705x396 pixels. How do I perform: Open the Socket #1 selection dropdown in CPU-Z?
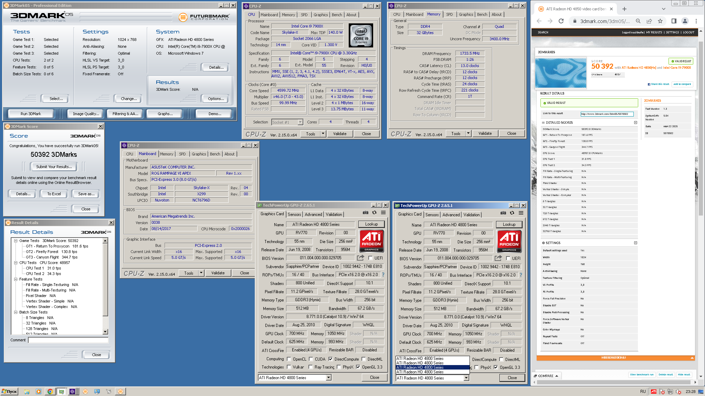click(300, 122)
